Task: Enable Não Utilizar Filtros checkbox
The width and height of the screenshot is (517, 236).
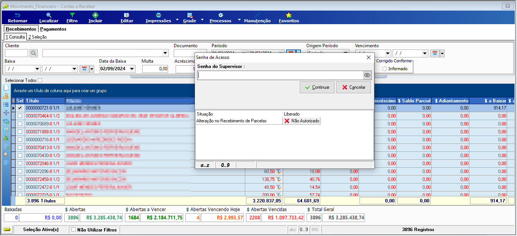Action: [74, 229]
